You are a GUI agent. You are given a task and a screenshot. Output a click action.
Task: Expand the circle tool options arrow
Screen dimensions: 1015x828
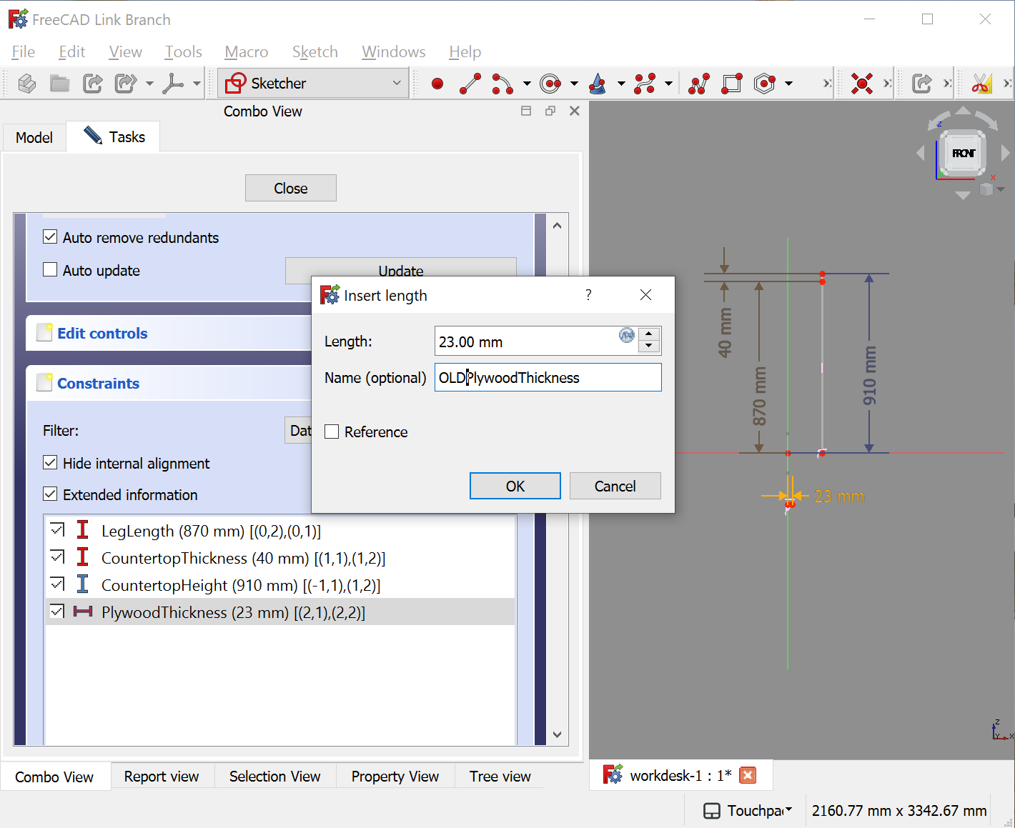pos(573,84)
